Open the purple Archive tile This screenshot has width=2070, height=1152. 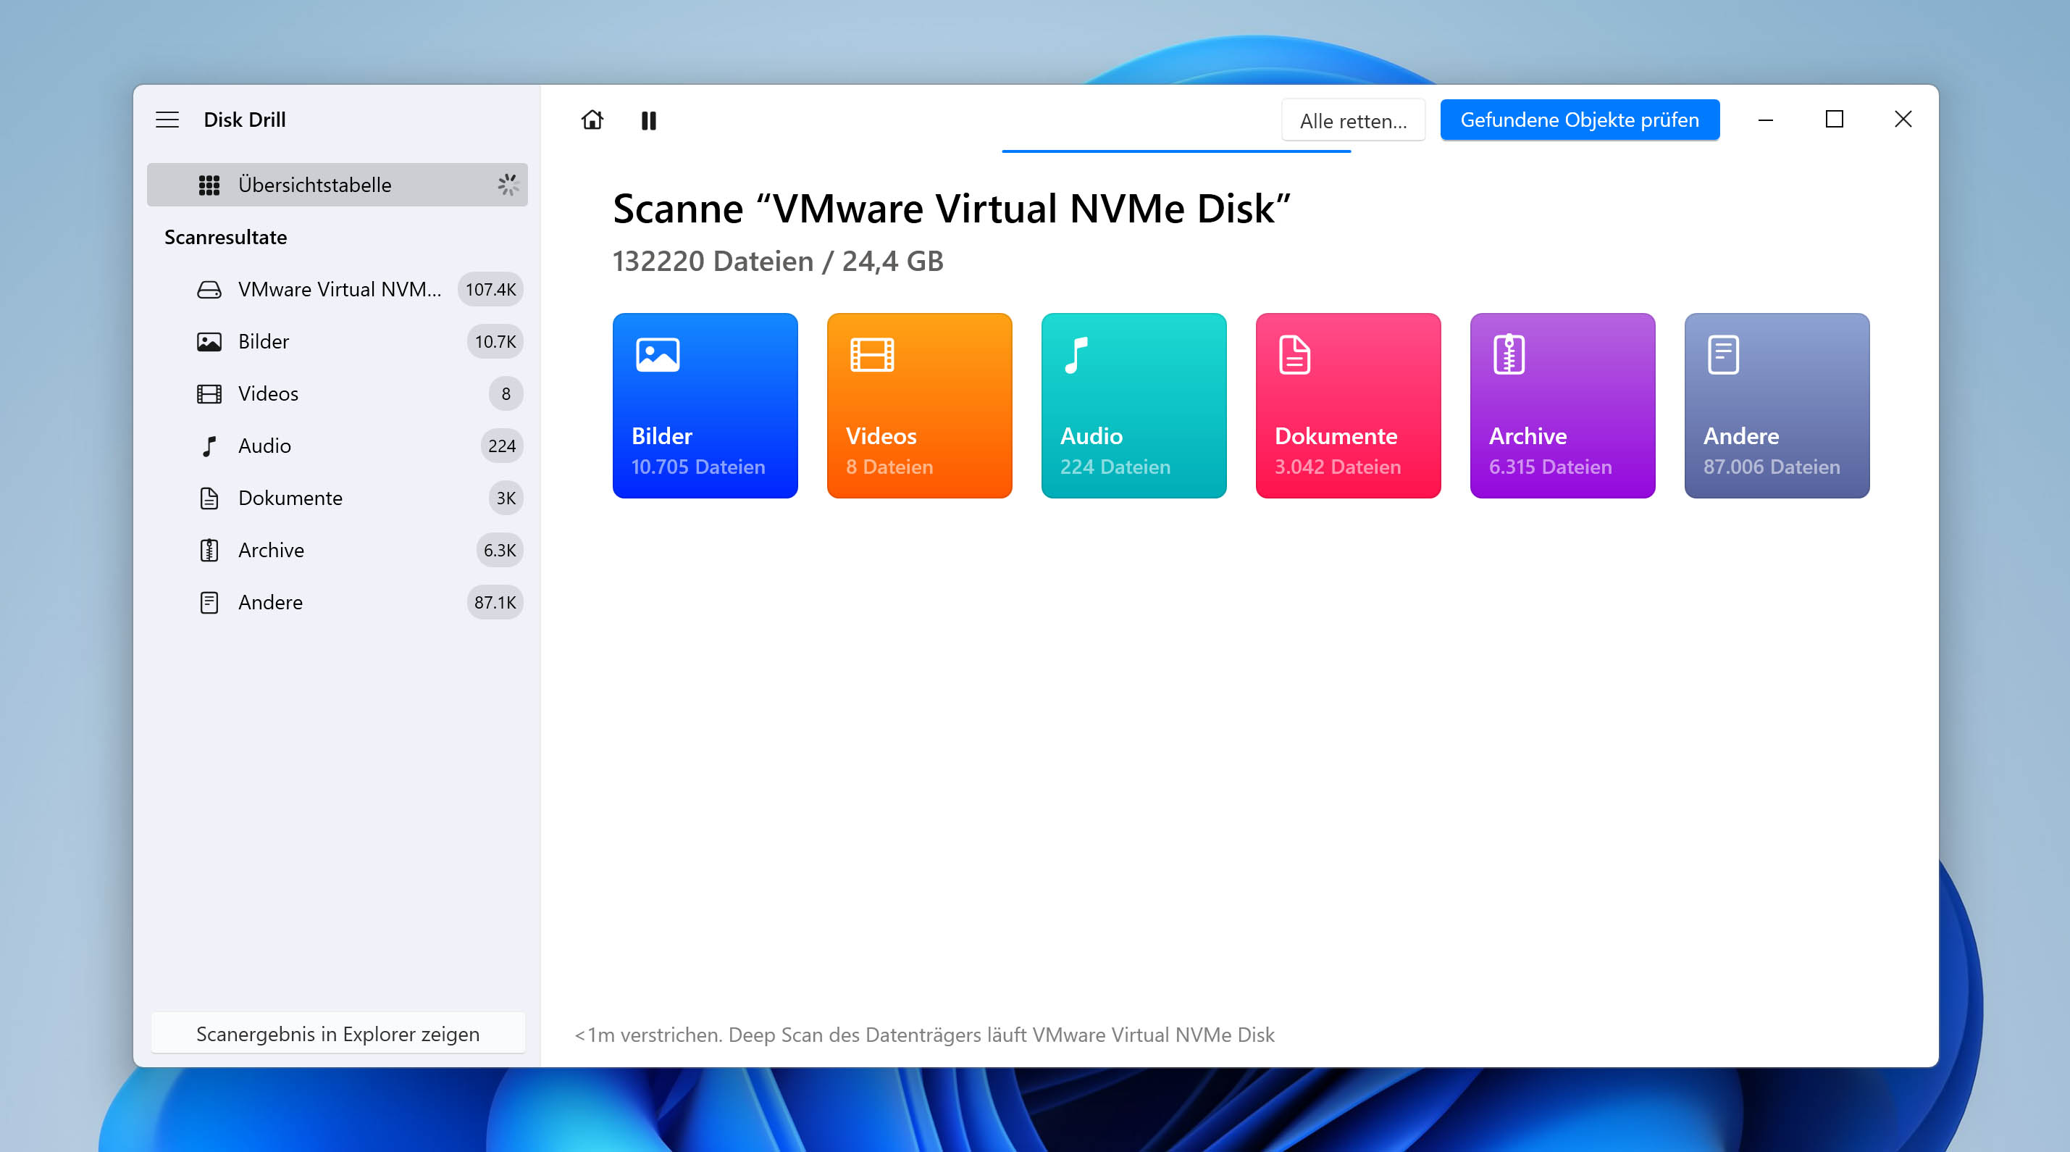[1563, 406]
